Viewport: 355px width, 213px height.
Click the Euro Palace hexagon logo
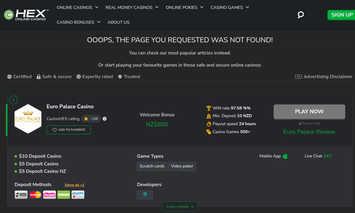(28, 119)
